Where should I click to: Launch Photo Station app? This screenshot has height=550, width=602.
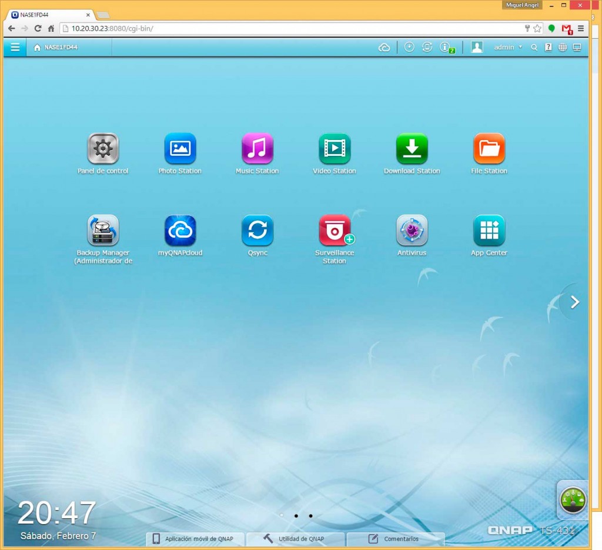click(x=180, y=149)
